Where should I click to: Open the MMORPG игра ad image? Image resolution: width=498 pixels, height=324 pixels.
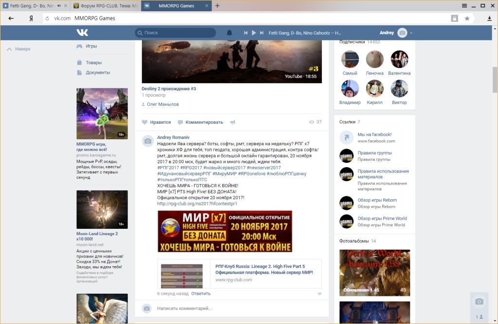(102, 114)
